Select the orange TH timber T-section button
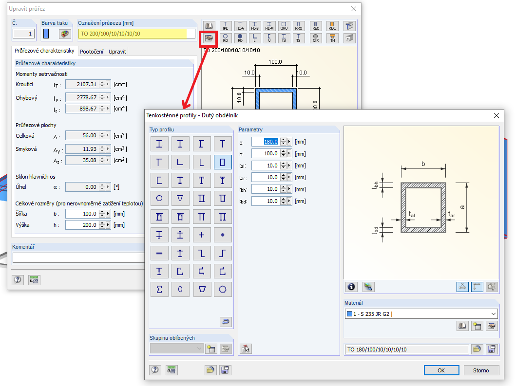The height and width of the screenshot is (386, 515). coord(332,38)
